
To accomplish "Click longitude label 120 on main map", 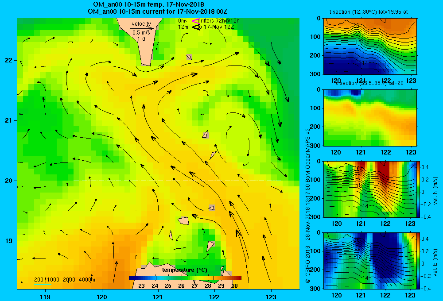I will click(102, 297).
